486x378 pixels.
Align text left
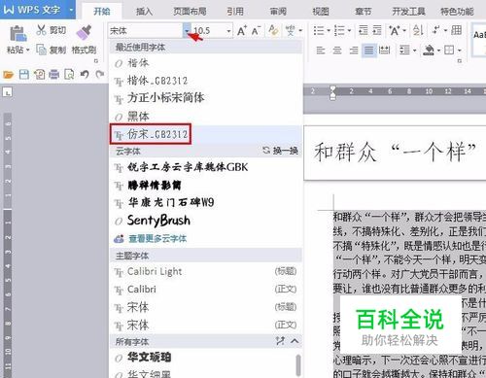[x=321, y=51]
